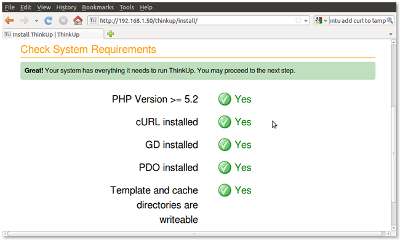Open the Google search engine selector

click(321, 20)
